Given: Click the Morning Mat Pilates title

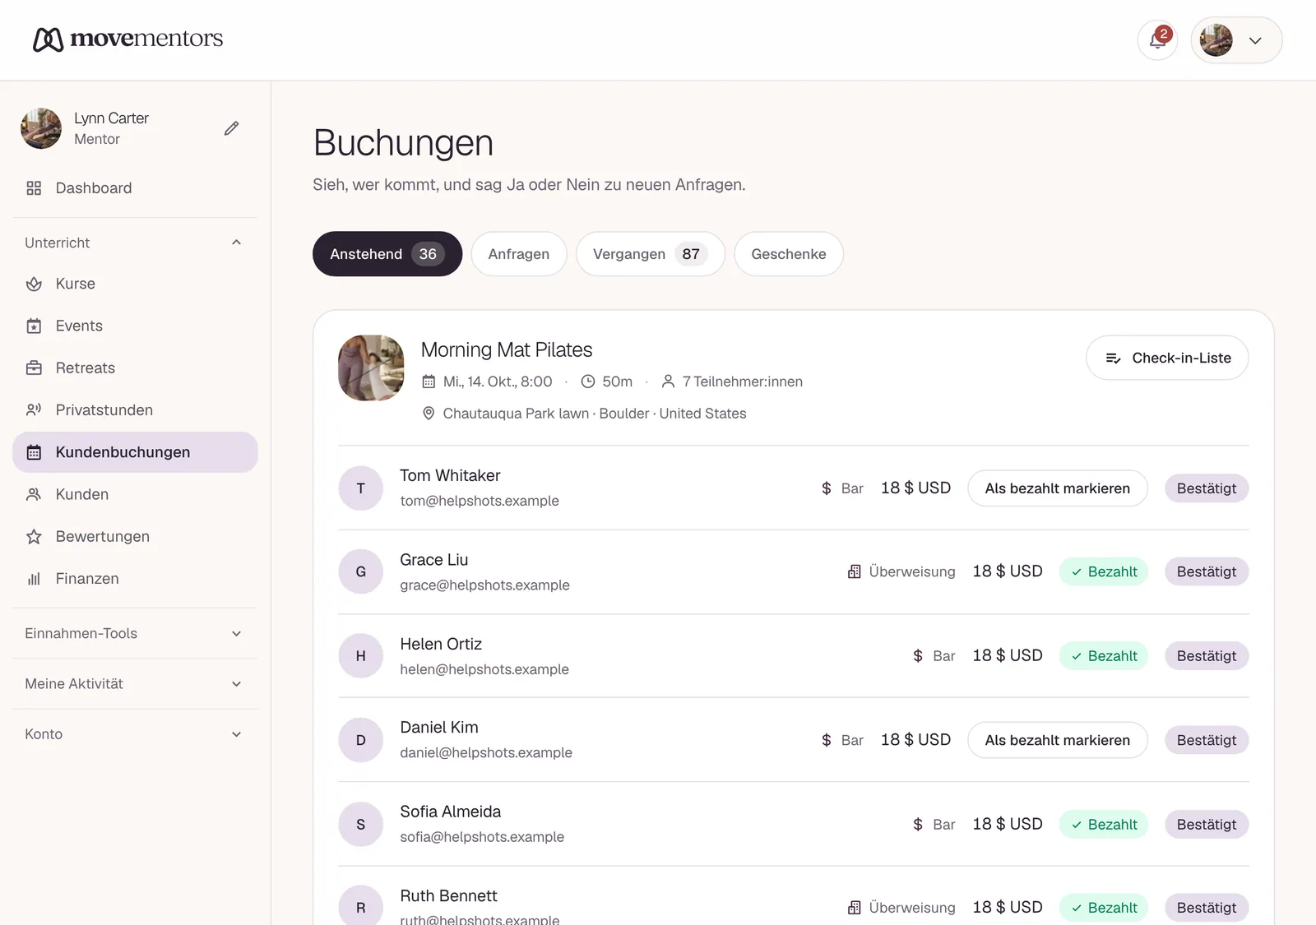Looking at the screenshot, I should pos(507,349).
